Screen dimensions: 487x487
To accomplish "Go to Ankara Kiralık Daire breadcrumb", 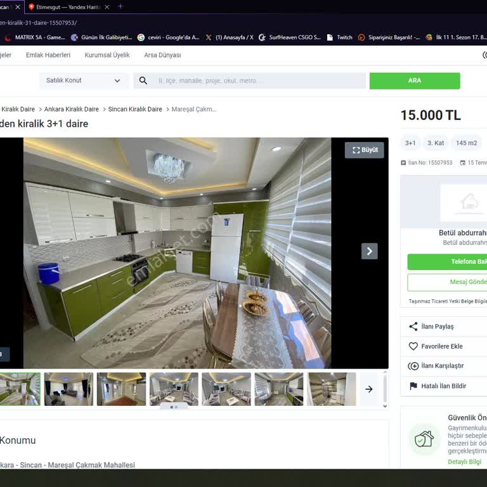I will tap(72, 109).
